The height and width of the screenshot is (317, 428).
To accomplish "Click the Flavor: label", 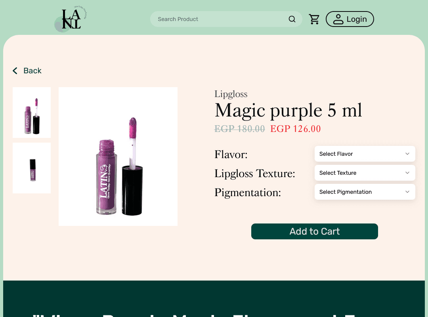I will 231,155.
